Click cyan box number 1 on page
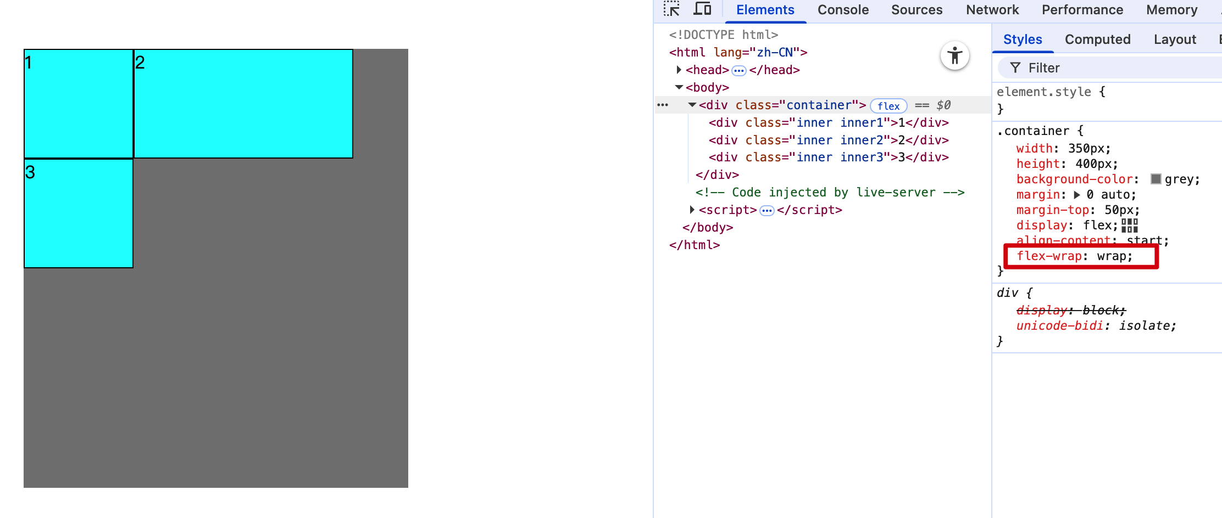This screenshot has width=1222, height=518. click(x=79, y=104)
